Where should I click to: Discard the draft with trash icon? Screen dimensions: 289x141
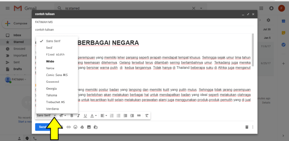[247, 127]
